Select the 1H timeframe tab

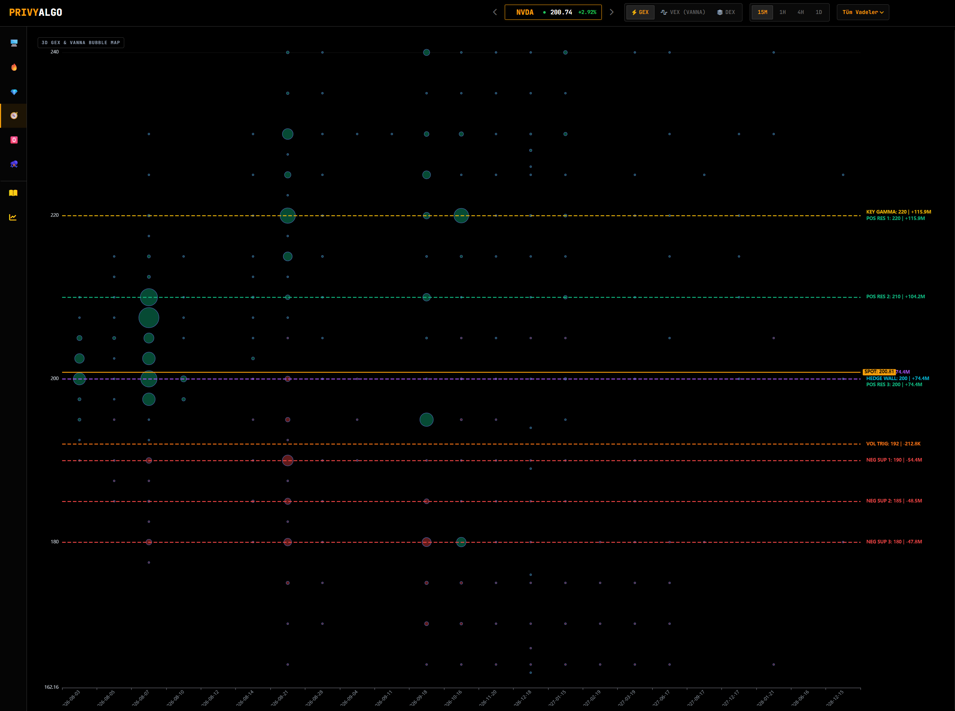point(782,12)
